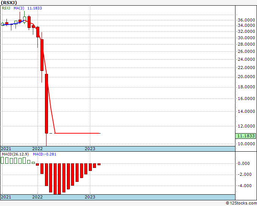Click the 16.0000 price axis label
257x206 pixels.
coord(246,98)
